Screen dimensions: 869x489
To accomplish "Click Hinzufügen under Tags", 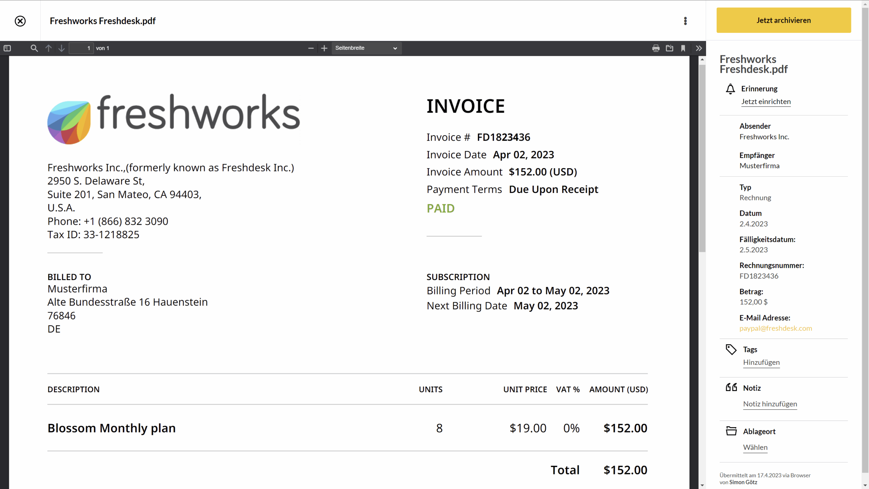I will pos(761,362).
